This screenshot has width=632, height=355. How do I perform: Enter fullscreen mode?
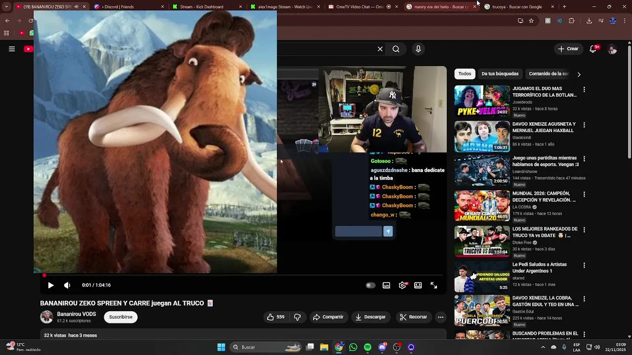click(x=434, y=285)
